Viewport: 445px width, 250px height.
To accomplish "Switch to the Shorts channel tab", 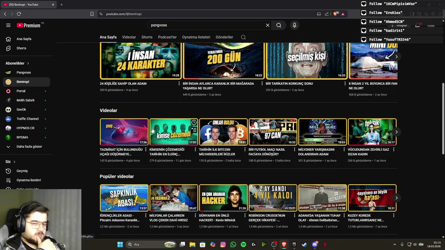I will coord(147,37).
